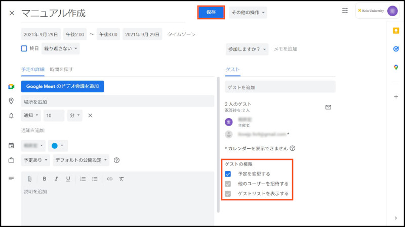The image size is (405, 227).
Task: Expand the 繰り返さない repeat dropdown
Action: click(x=60, y=49)
